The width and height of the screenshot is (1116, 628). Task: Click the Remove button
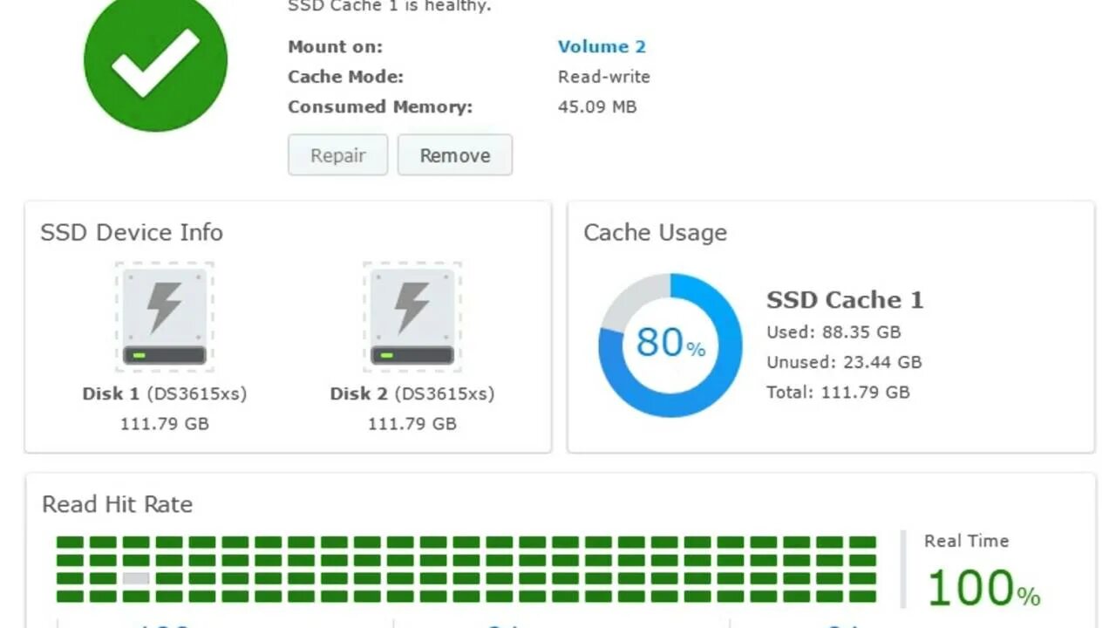pos(455,155)
